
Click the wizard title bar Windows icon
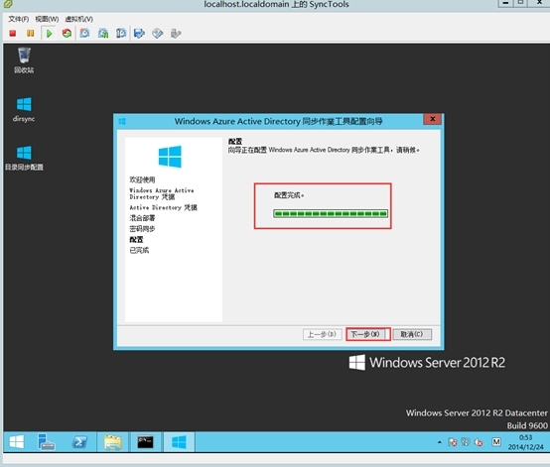coord(122,121)
